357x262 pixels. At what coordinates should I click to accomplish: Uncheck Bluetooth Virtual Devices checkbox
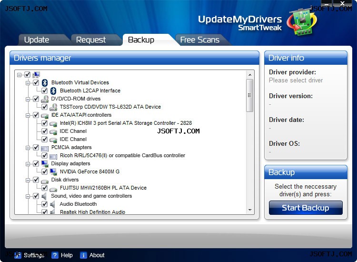(x=36, y=82)
